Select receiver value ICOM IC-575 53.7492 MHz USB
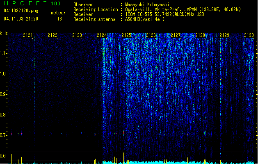The image size is (258, 164). [x=164, y=14]
